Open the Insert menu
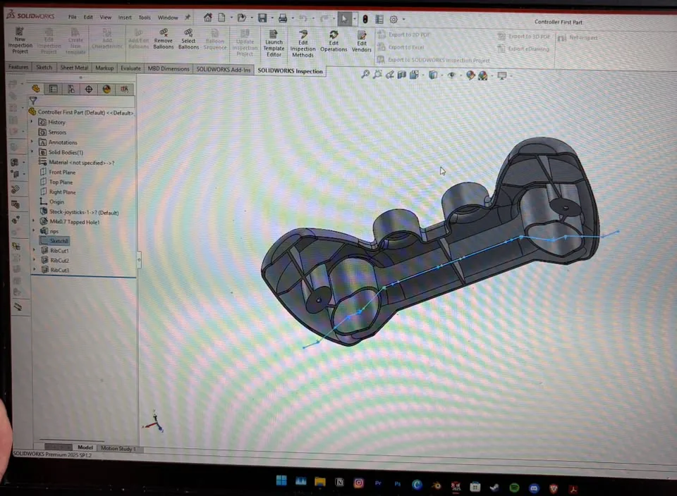Screen dimensions: 677x496 125,17
